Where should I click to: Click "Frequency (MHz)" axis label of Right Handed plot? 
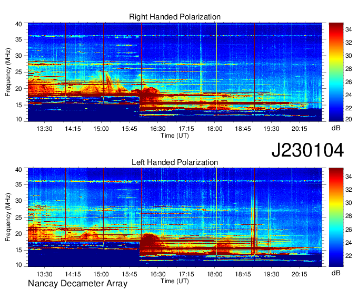[8, 72]
